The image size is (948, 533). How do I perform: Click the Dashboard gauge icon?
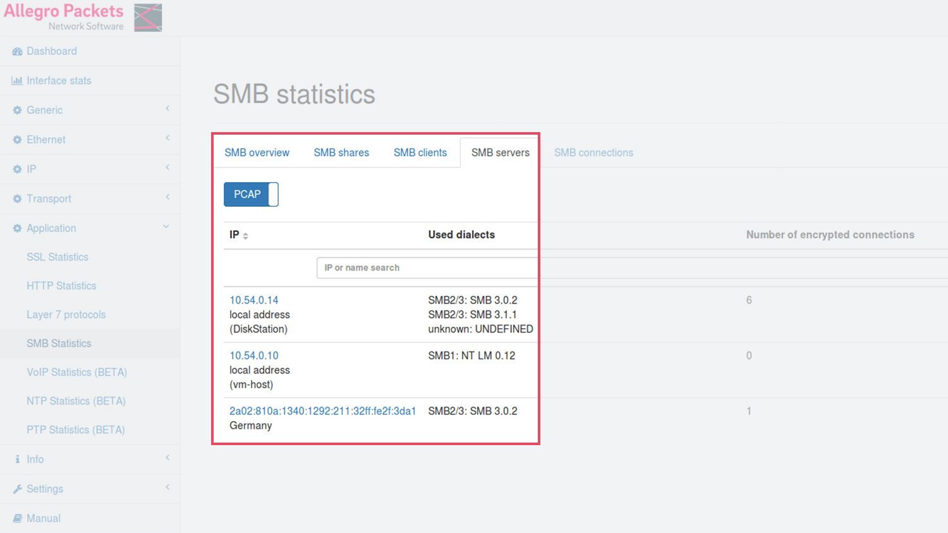tap(17, 51)
